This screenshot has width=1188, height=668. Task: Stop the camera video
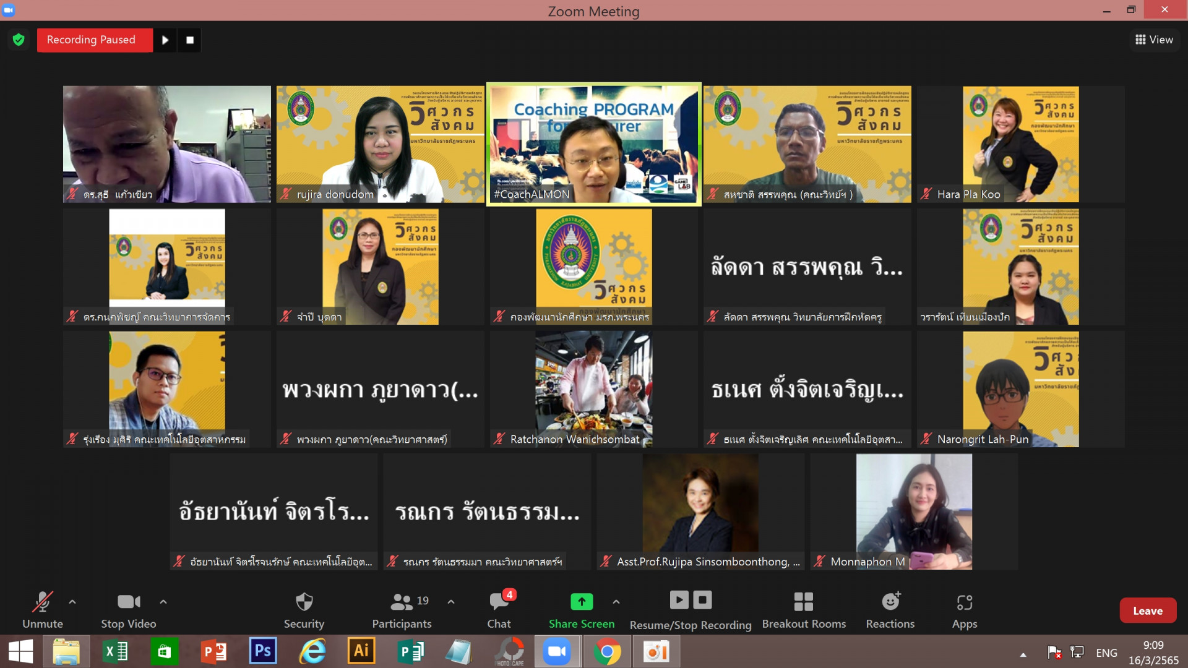[x=129, y=610]
